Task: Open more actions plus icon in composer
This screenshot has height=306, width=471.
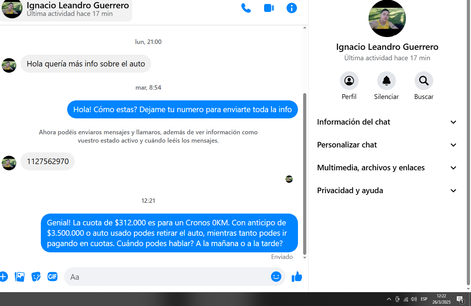Action: click(x=3, y=277)
